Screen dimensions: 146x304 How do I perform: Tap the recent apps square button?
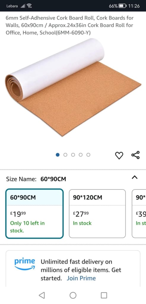(104, 295)
